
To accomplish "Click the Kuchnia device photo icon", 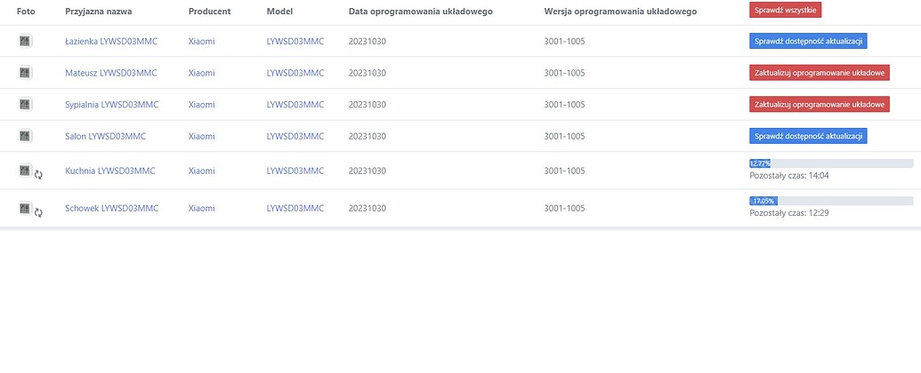I will pyautogui.click(x=25, y=171).
